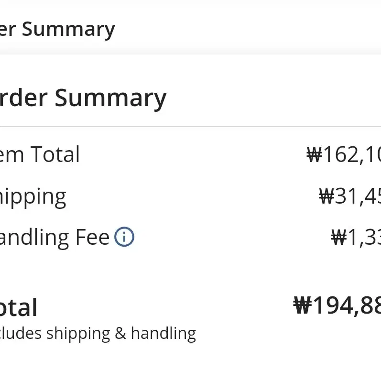Click the Shipping row label

(33, 197)
